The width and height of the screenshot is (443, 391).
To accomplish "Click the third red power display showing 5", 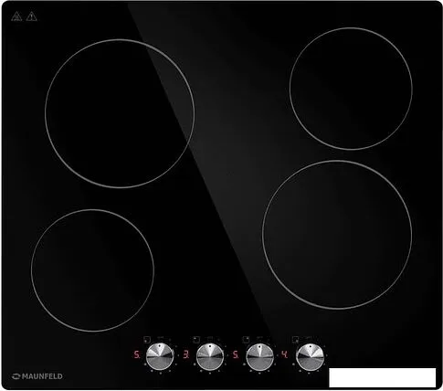I will point(236,354).
